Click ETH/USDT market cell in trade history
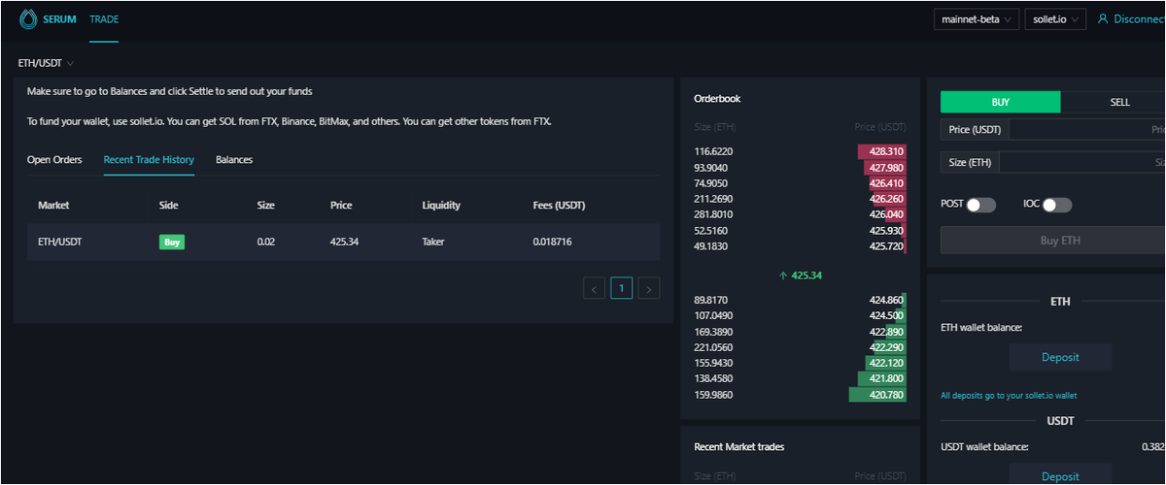The width and height of the screenshot is (1166, 485). tap(60, 242)
